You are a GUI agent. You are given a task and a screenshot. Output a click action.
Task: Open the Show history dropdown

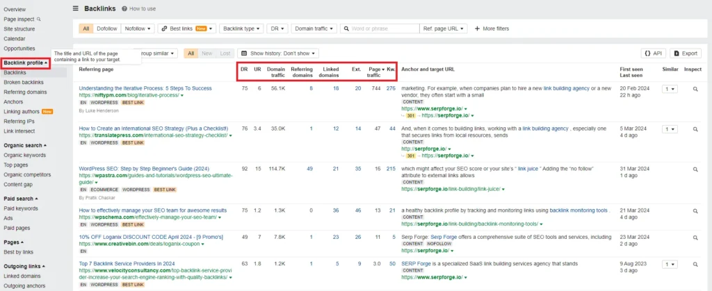[278, 53]
